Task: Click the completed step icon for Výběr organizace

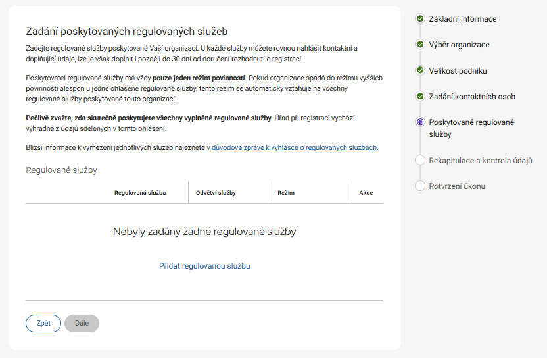Action: coord(420,45)
